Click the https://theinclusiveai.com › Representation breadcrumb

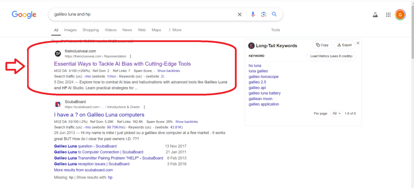pyautogui.click(x=95, y=56)
